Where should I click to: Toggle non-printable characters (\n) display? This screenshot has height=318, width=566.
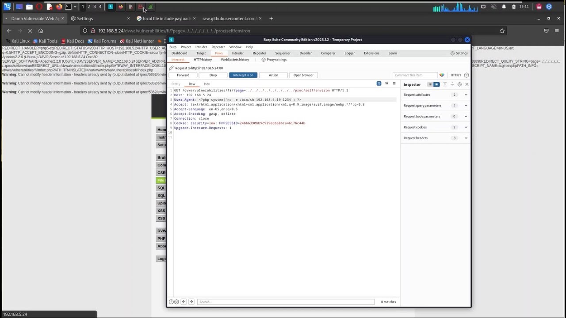tap(386, 83)
